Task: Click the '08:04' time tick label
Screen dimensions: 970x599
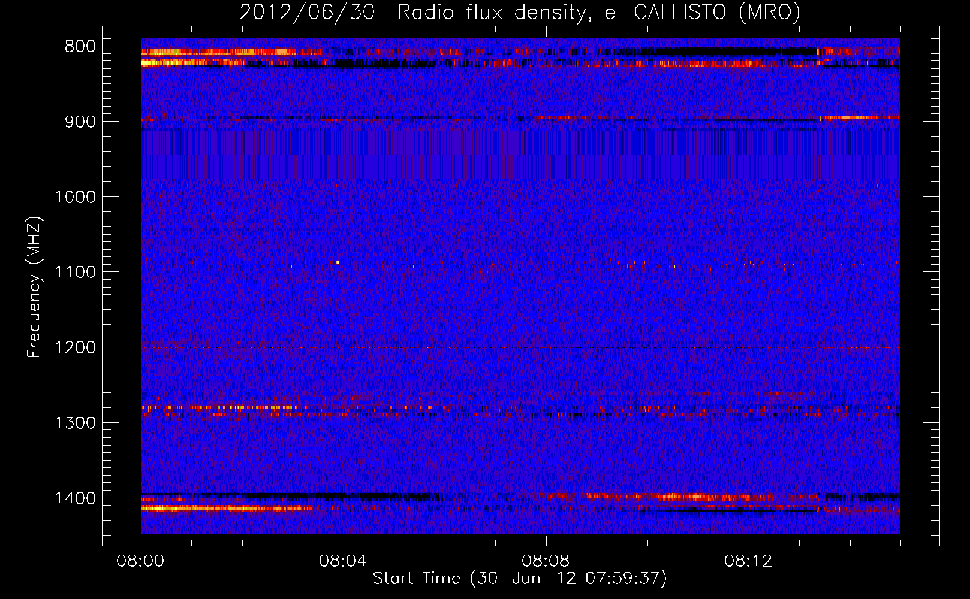Action: (344, 561)
